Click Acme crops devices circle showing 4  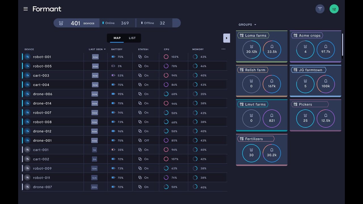pyautogui.click(x=305, y=50)
